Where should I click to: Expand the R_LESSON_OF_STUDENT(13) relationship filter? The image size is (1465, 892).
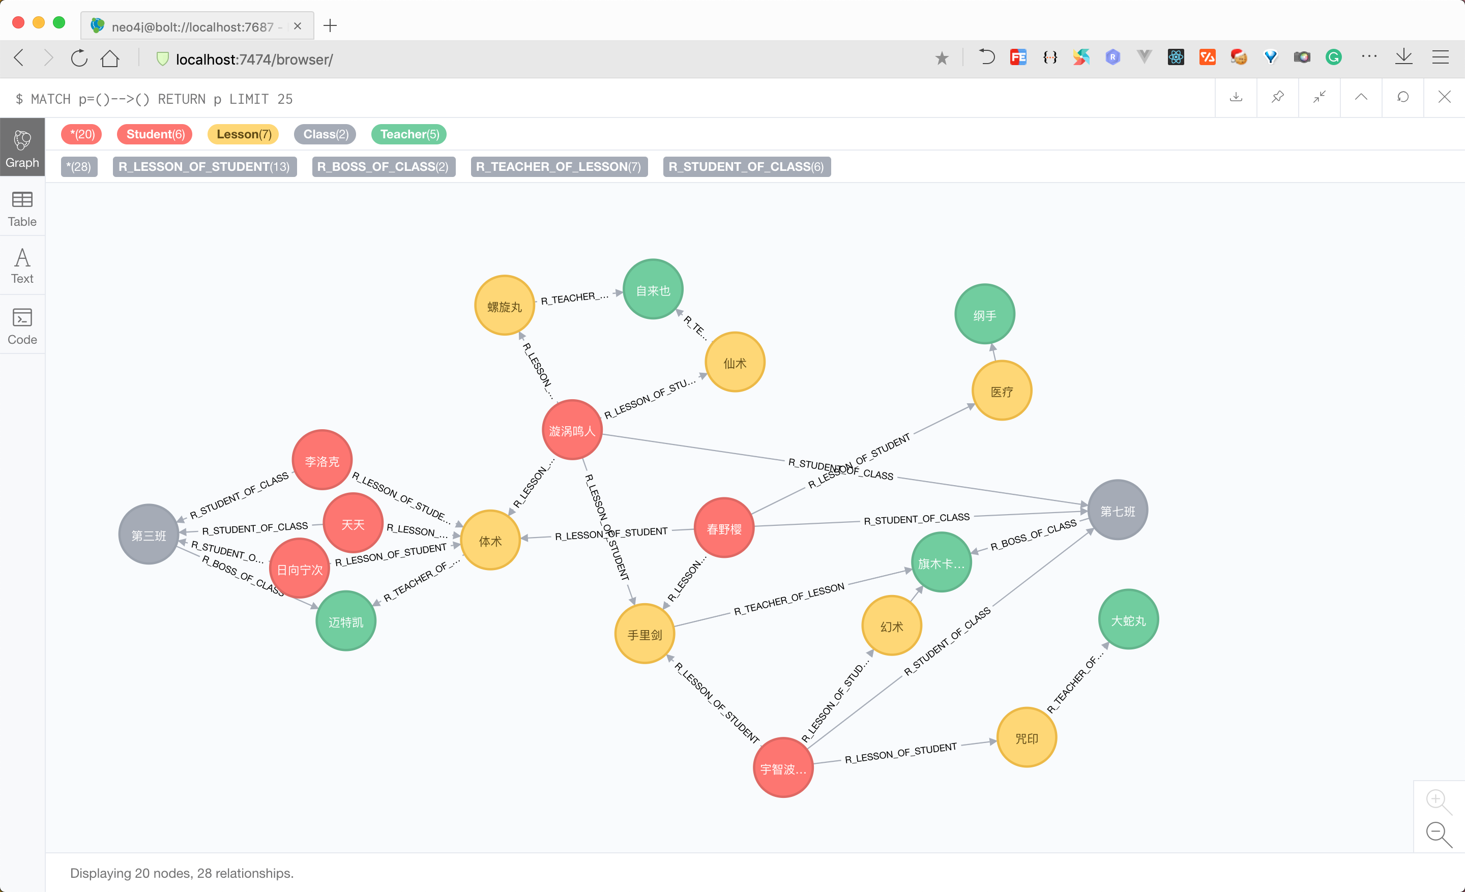(x=205, y=166)
